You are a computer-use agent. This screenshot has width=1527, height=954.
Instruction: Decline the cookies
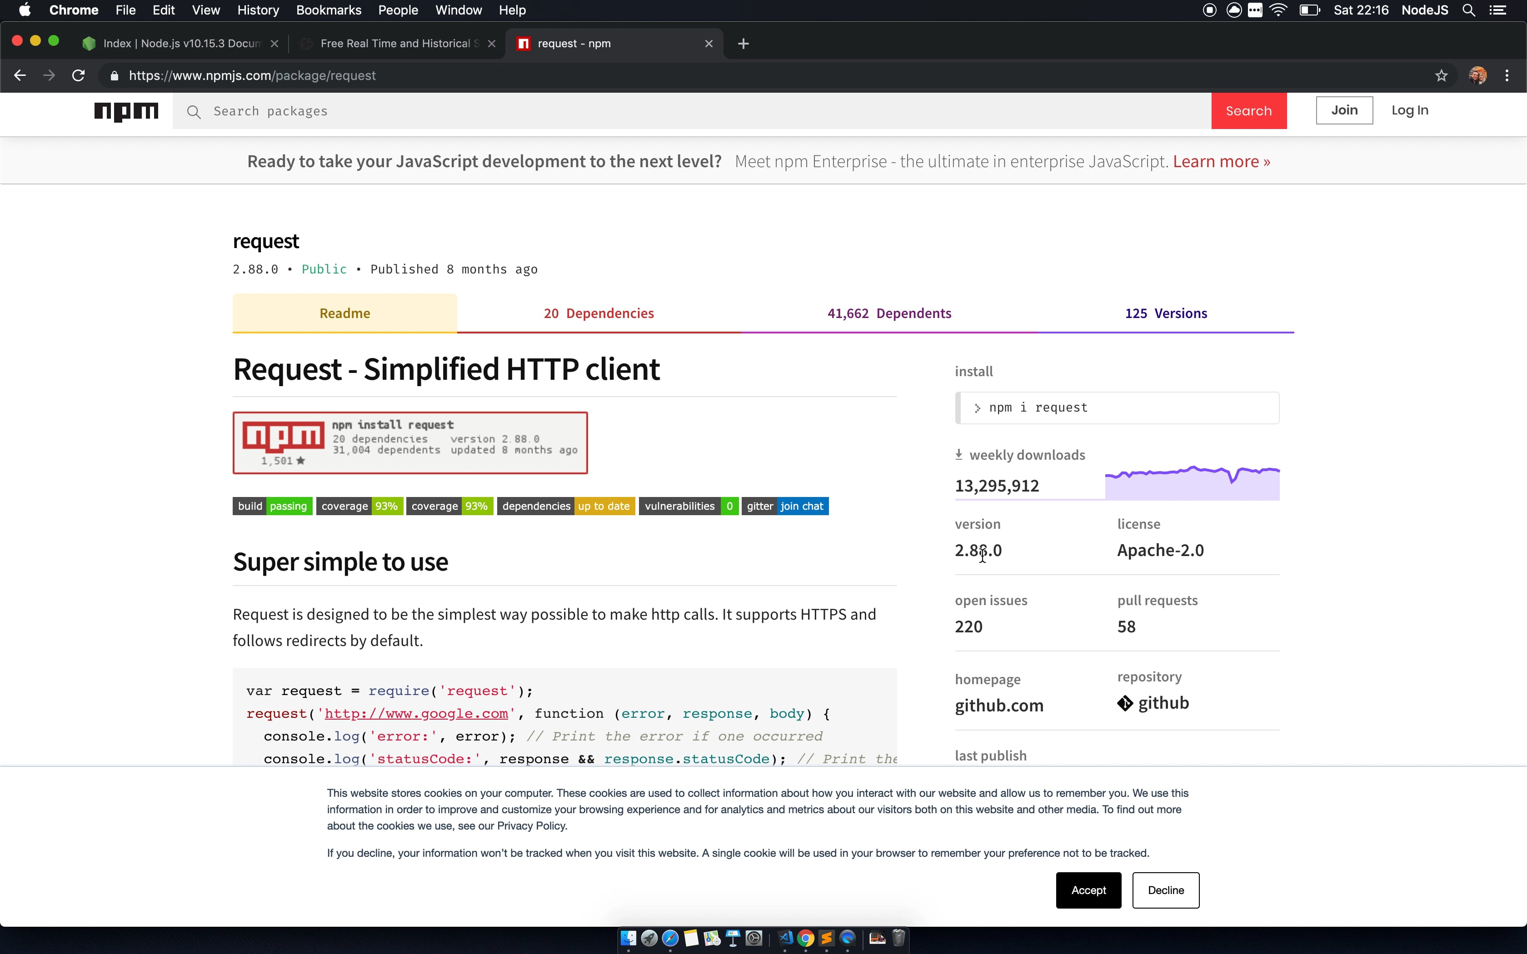pyautogui.click(x=1165, y=890)
